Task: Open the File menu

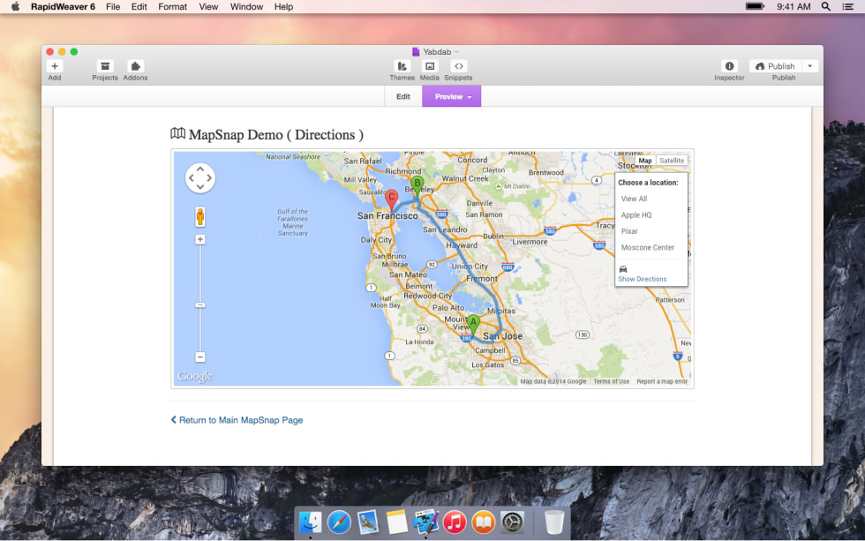Action: pos(113,6)
